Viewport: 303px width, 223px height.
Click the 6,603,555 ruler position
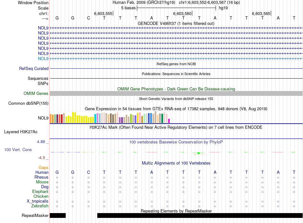click(103, 13)
